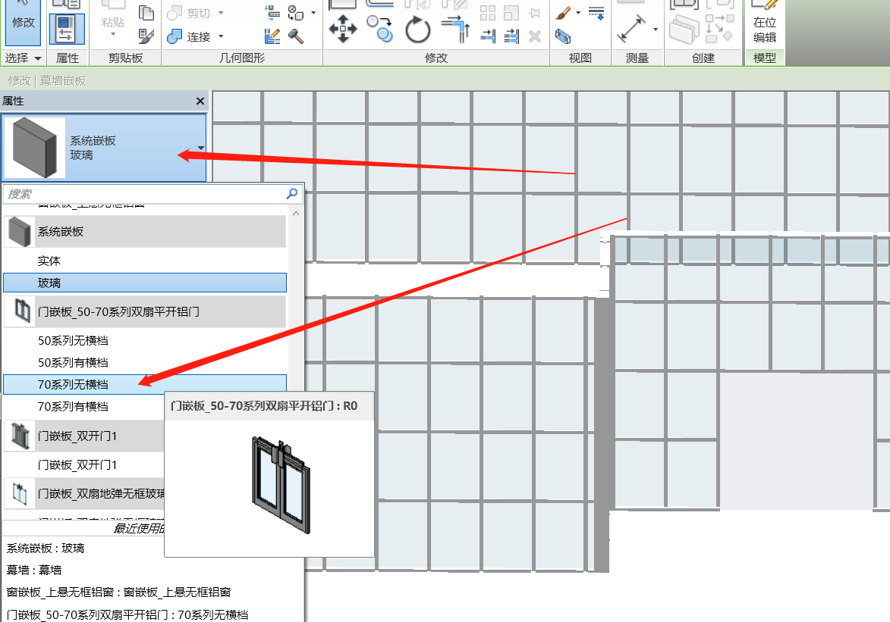Click the Match Type Properties paintbrush icon
This screenshot has width=890, height=622.
[x=146, y=36]
